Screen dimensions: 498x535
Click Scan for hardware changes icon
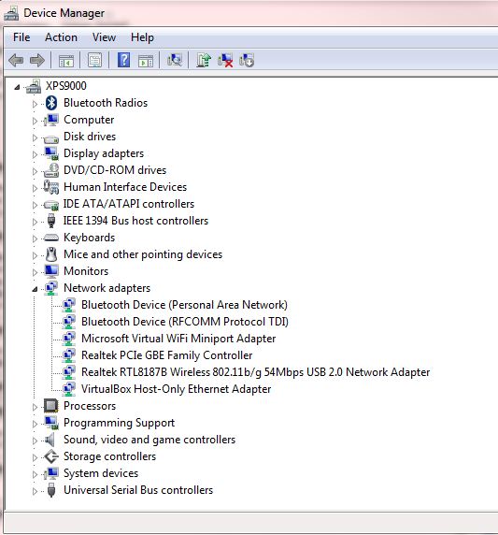[175, 60]
